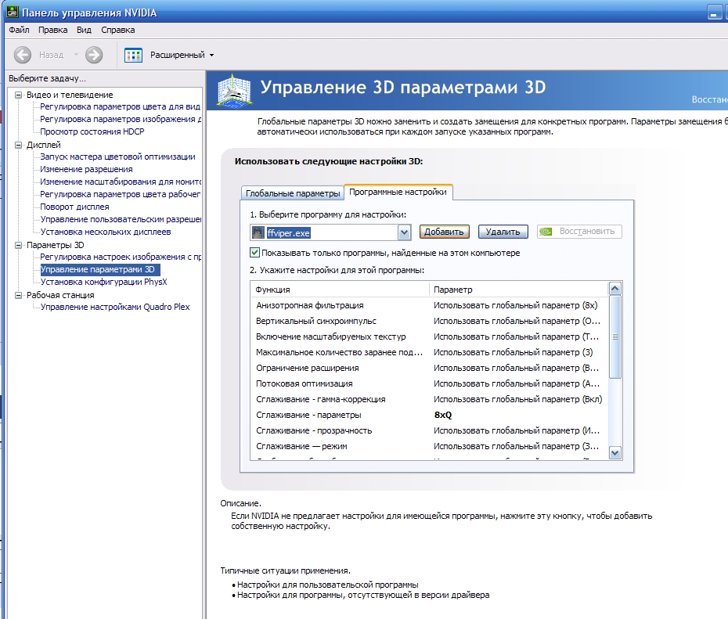
Task: Collapse the Дисплей tree node
Action: tap(19, 145)
